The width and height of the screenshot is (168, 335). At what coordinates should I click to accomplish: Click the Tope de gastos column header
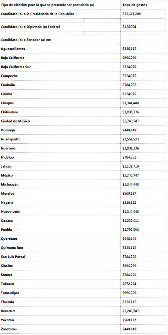click(135, 5)
